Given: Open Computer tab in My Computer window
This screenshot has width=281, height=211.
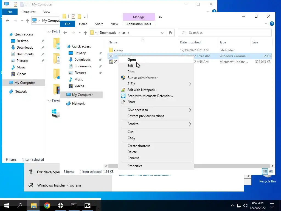Looking at the screenshot, I should [x=28, y=12].
